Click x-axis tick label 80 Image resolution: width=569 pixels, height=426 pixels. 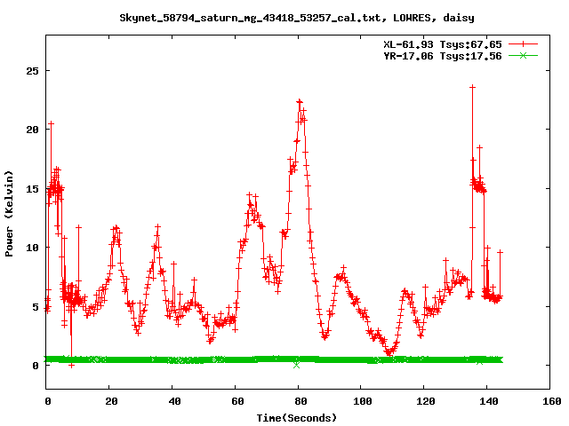click(301, 401)
